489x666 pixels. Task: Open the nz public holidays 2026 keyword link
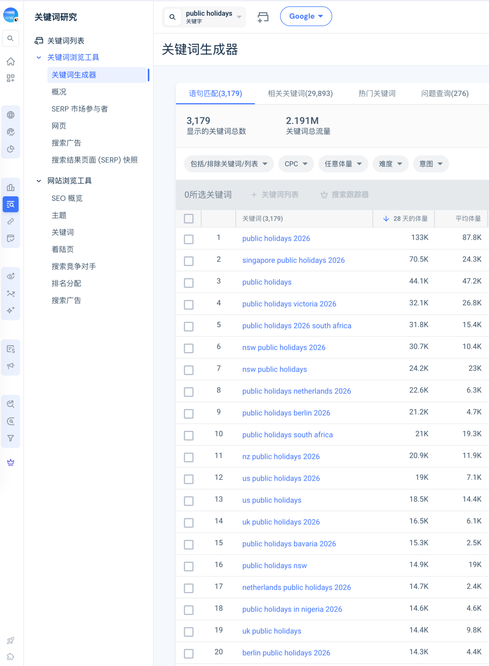pyautogui.click(x=281, y=457)
